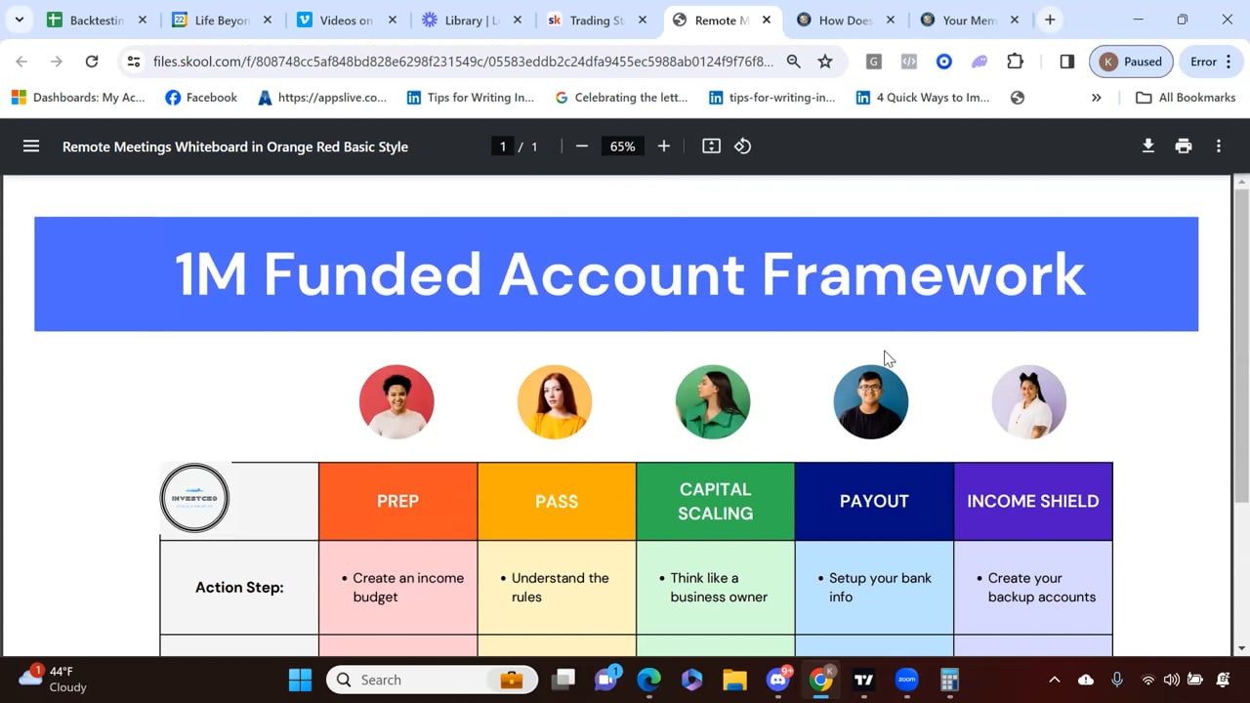Open the Chrome side panel icon
Screen dimensions: 1250x703
click(x=1066, y=62)
